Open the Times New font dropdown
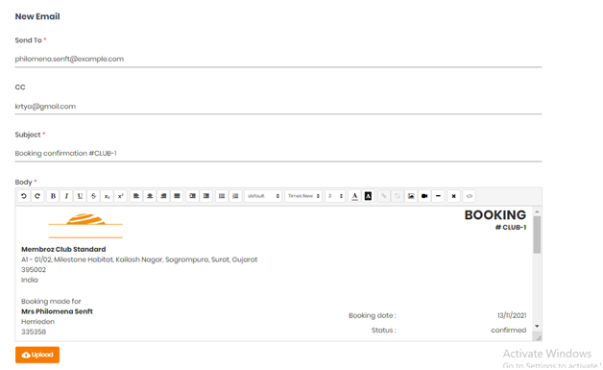This screenshot has width=603, height=370. [303, 196]
